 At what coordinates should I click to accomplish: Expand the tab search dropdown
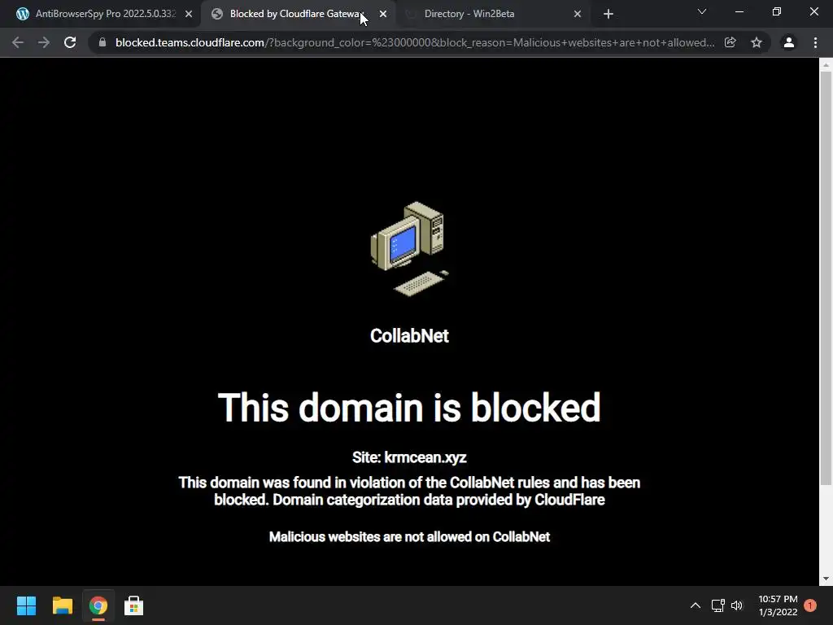[x=702, y=11]
